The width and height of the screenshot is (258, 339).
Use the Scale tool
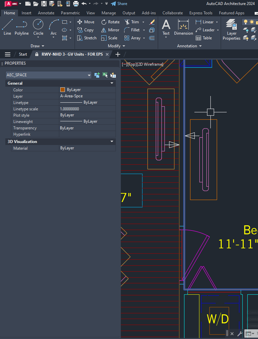(x=109, y=38)
